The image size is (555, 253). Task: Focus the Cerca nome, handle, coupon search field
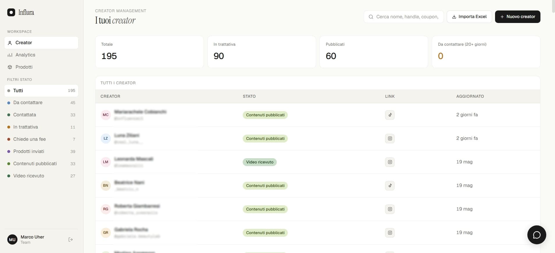(x=404, y=17)
